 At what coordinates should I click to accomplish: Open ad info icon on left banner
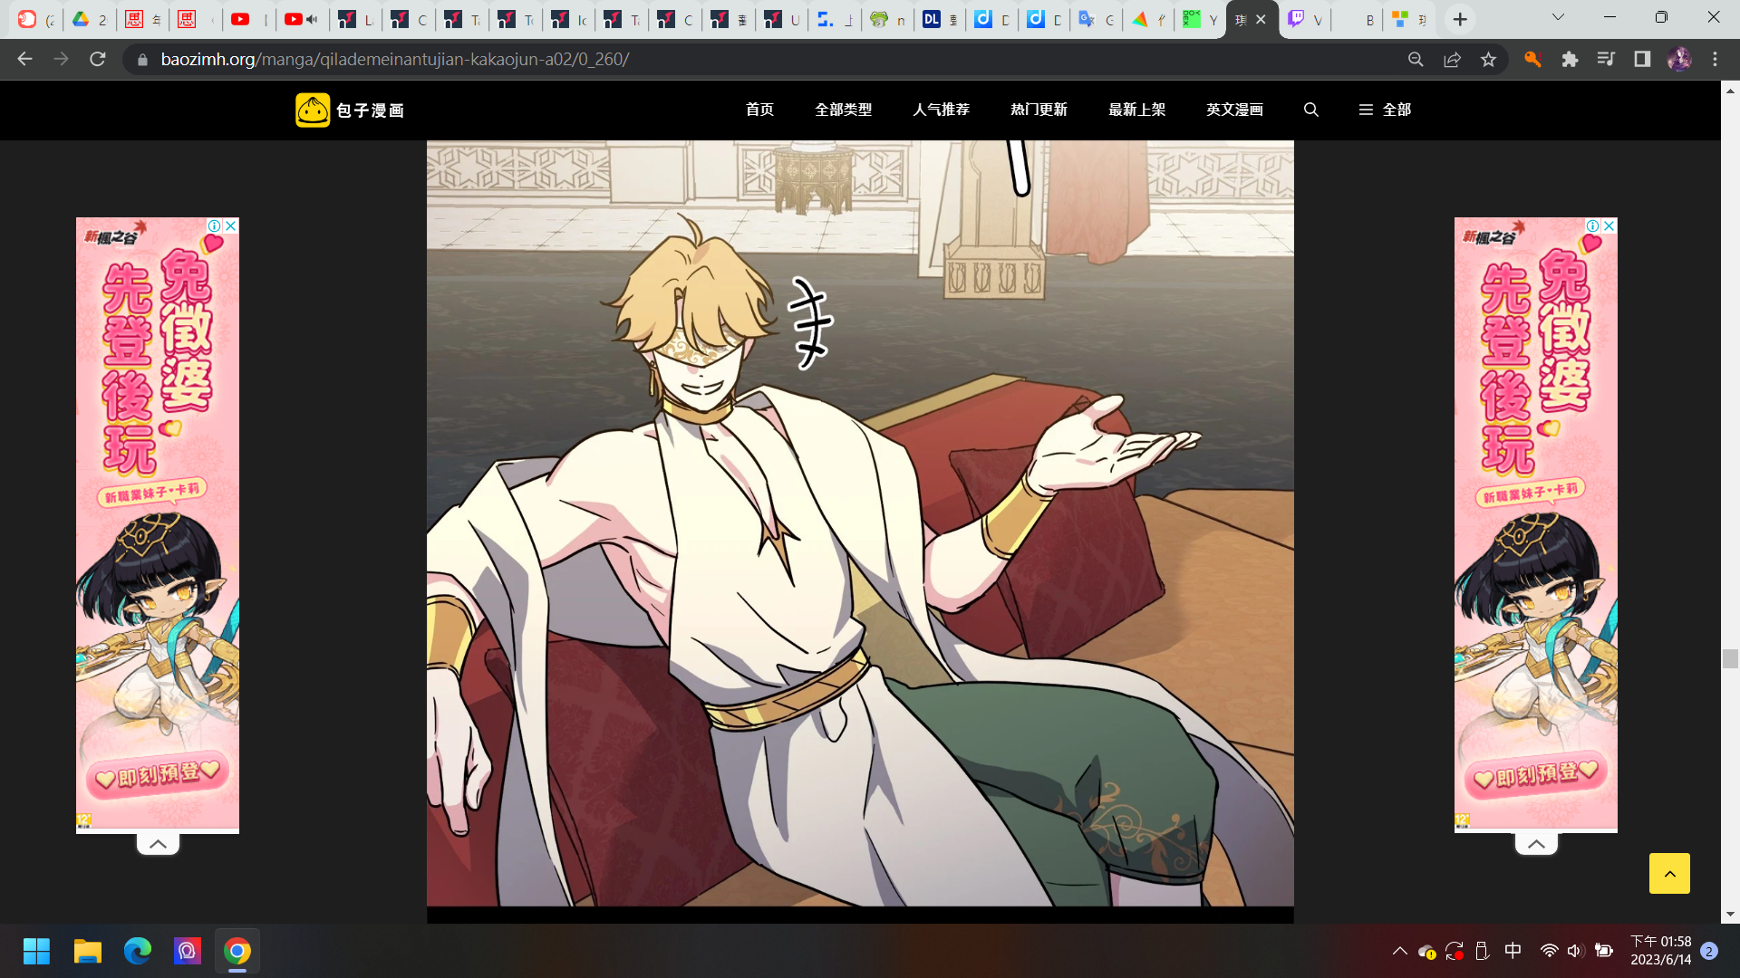coord(215,225)
